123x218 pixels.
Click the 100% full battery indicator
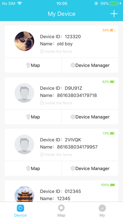click(108, 185)
